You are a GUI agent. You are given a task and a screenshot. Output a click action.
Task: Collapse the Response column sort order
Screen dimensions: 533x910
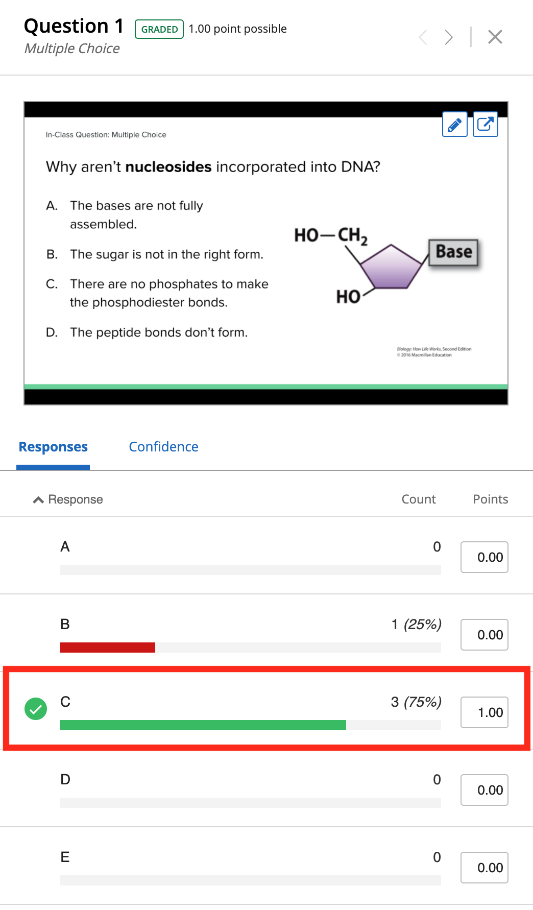[37, 499]
